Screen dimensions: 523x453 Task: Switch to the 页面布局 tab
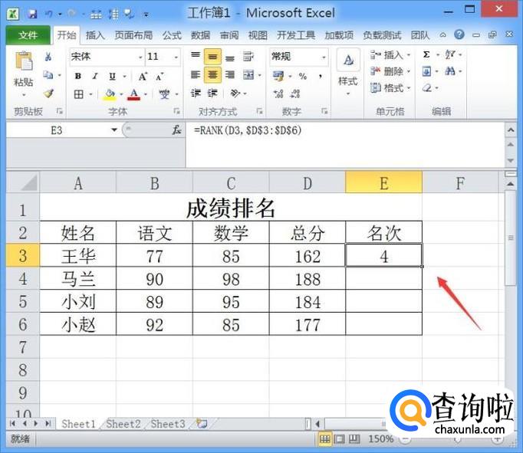pos(133,35)
